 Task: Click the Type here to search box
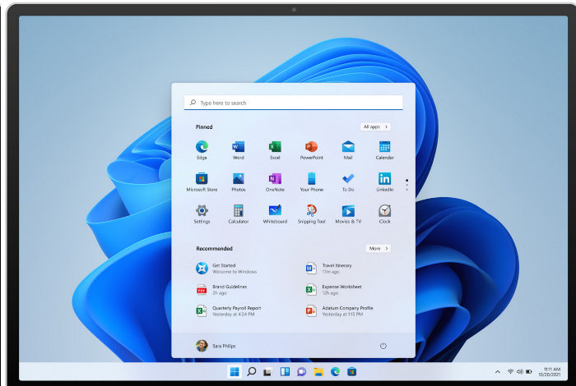pyautogui.click(x=293, y=103)
